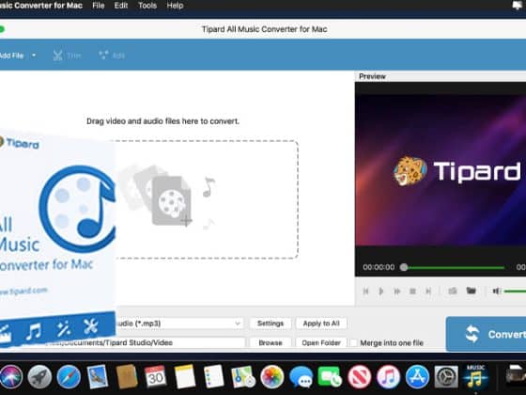Image resolution: width=526 pixels, height=395 pixels.
Task: Open the snapshot folder icon
Action: (471, 291)
